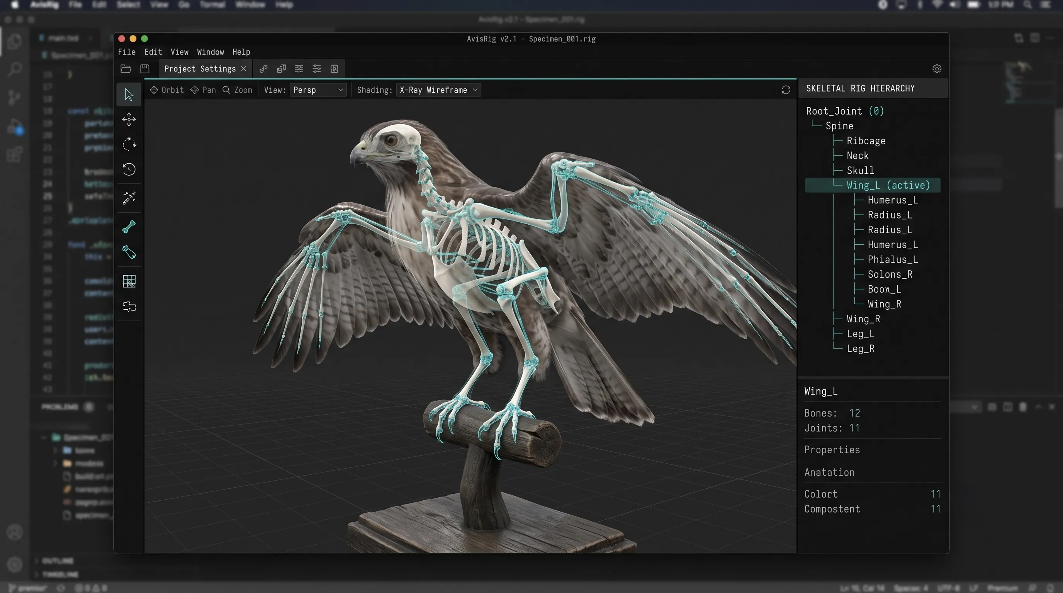Viewport: 1063px width, 593px height.
Task: Click the Bones: 12 readout
Action: [832, 413]
